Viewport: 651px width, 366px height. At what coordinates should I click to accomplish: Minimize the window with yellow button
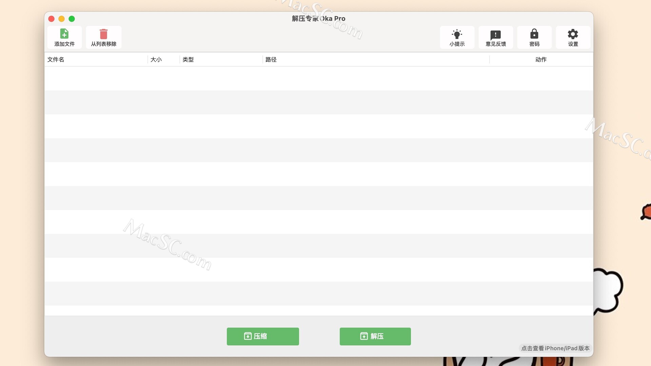click(x=62, y=19)
